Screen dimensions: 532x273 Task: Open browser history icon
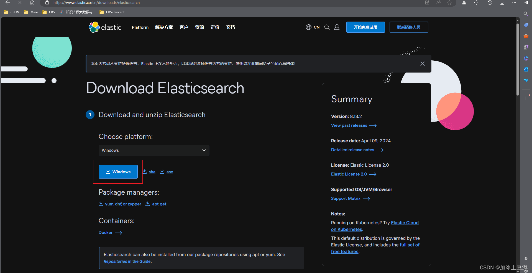click(490, 2)
